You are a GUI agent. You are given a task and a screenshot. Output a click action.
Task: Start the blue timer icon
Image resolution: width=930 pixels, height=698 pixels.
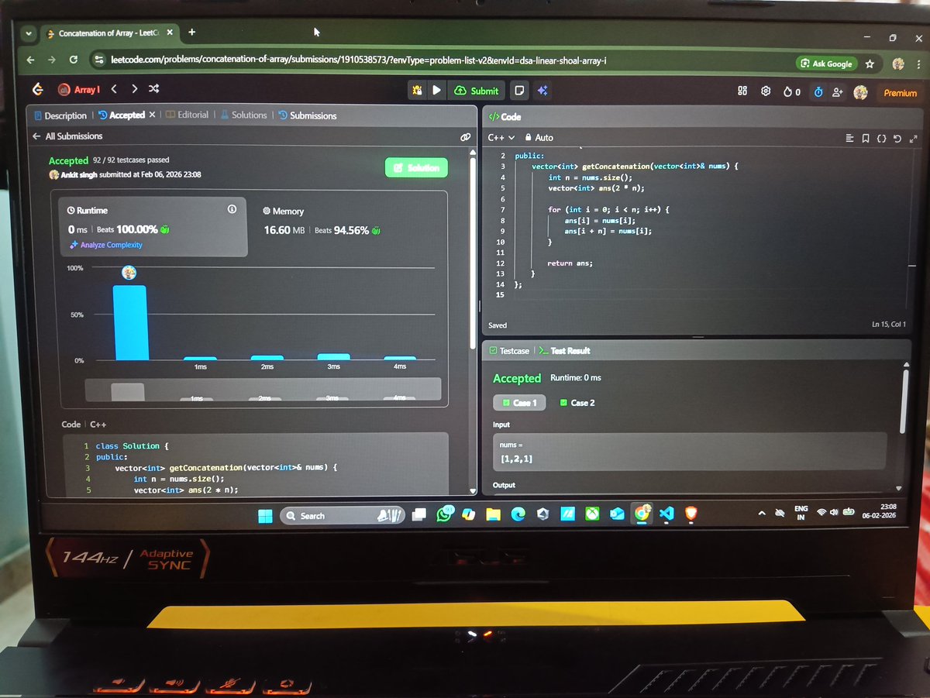[818, 92]
